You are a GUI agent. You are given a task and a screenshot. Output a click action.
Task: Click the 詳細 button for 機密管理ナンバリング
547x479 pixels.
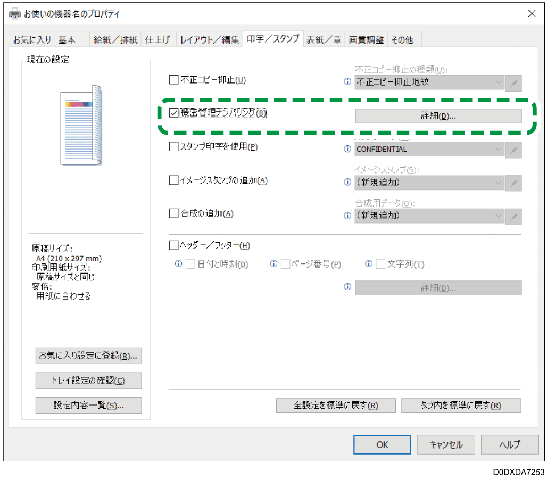(x=438, y=115)
